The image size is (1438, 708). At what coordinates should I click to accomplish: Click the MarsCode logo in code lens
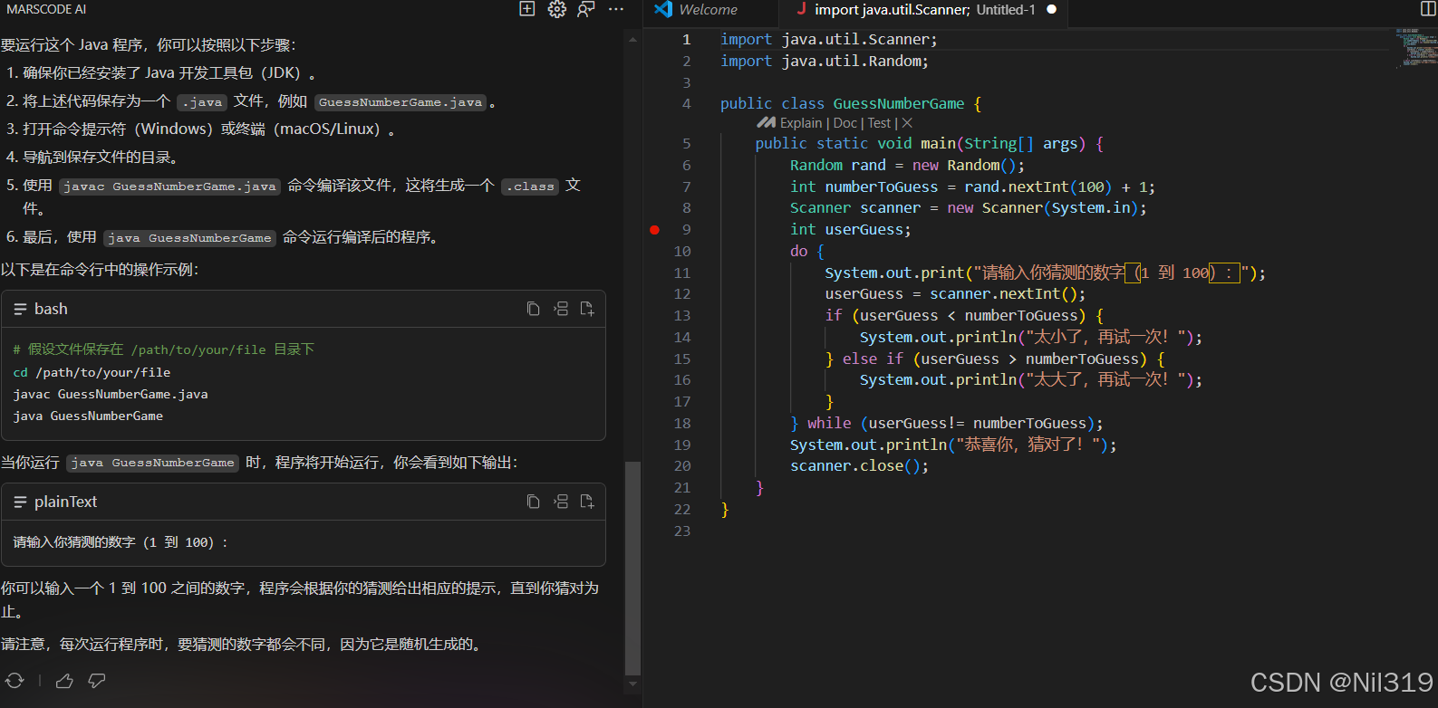tap(767, 123)
